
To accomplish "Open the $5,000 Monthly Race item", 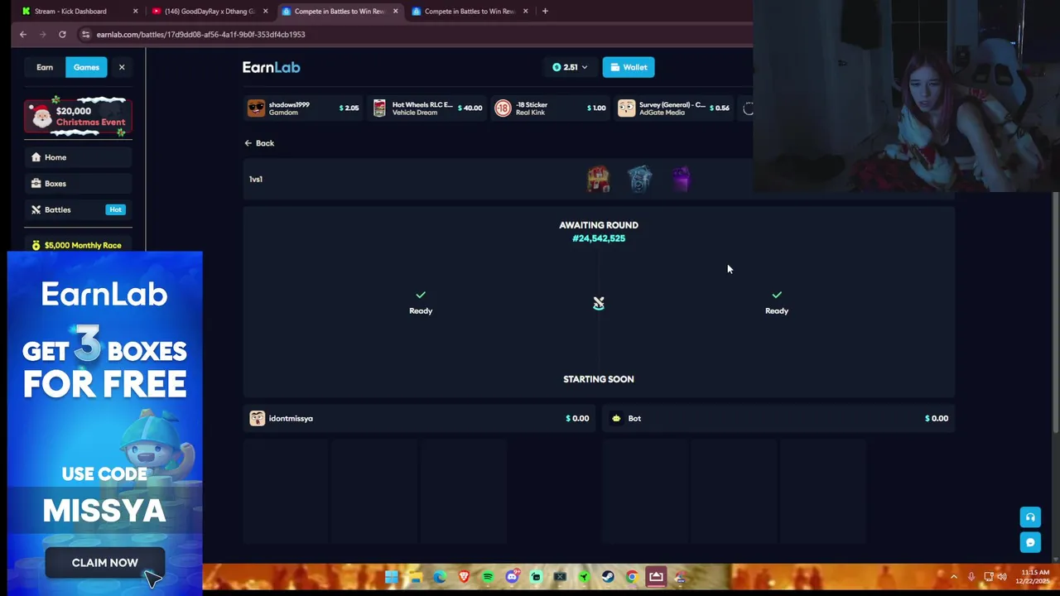I will point(78,245).
